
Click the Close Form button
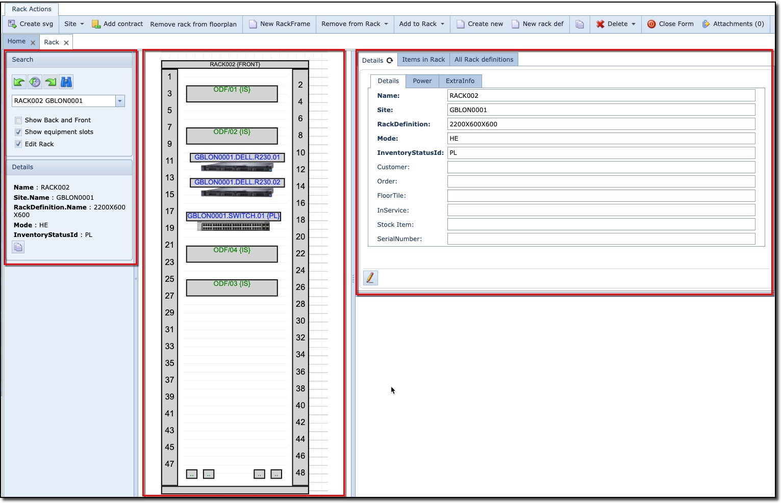coord(670,23)
